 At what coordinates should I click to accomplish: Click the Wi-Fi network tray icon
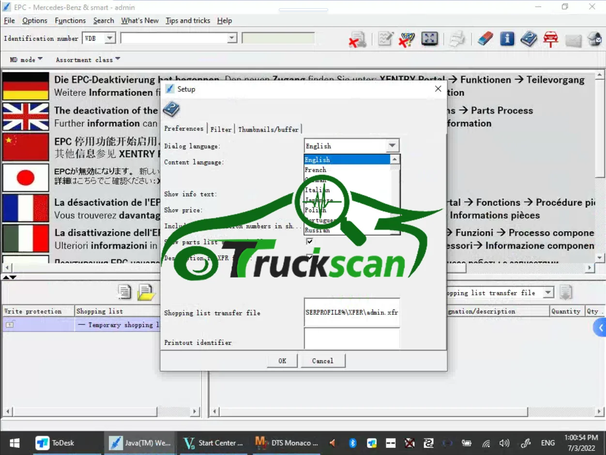(x=486, y=443)
